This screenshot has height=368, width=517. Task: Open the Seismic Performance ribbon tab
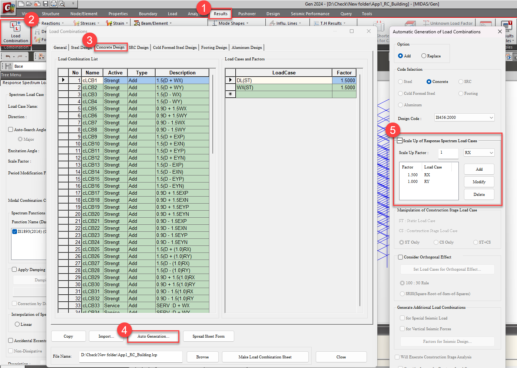(310, 14)
